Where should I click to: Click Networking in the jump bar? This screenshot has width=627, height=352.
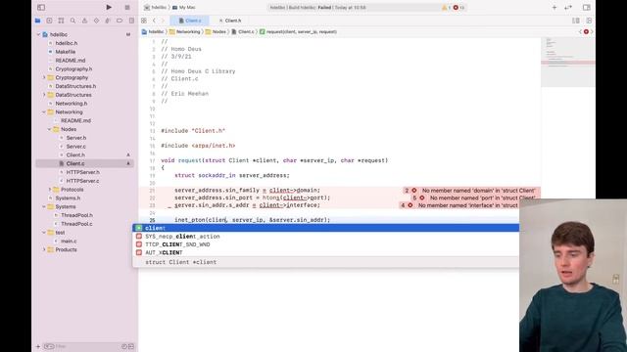(x=185, y=31)
